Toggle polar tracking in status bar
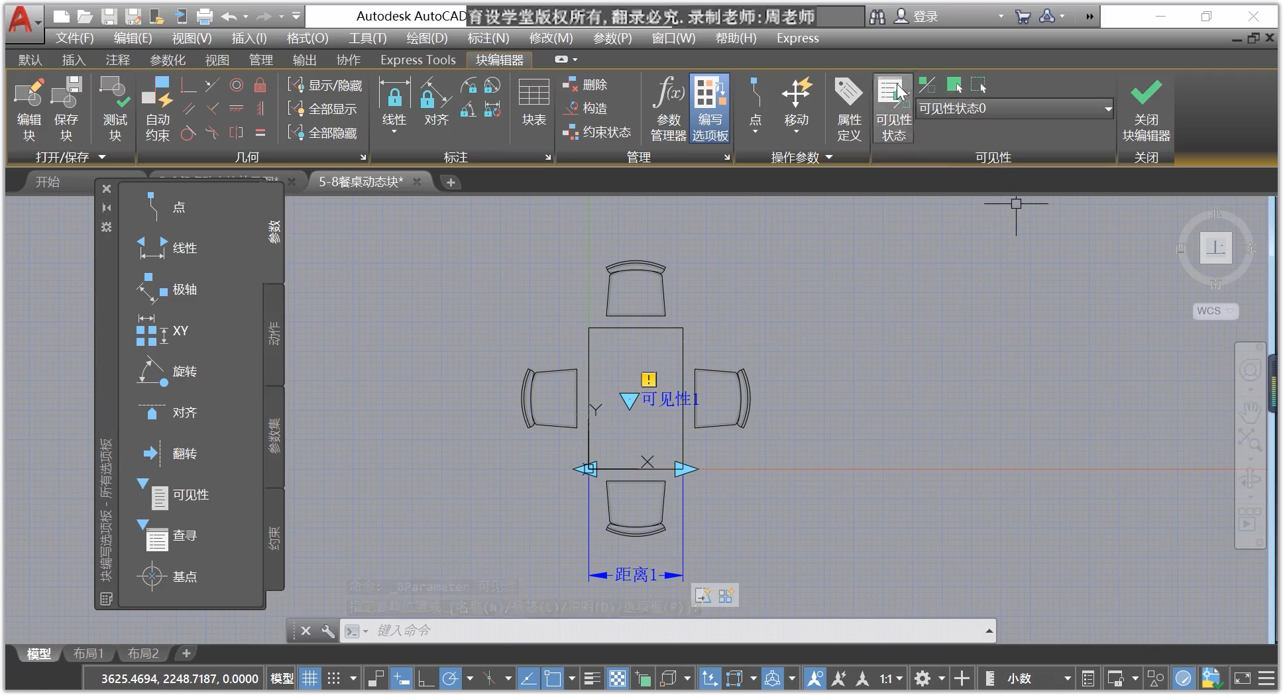The image size is (1283, 695). click(x=450, y=678)
